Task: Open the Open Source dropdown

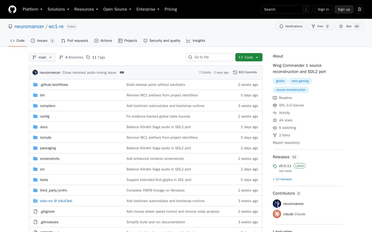Action: pos(117,9)
